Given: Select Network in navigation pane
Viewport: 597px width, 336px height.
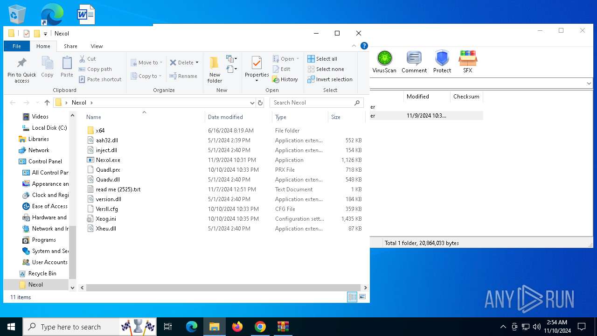Looking at the screenshot, I should [39, 150].
